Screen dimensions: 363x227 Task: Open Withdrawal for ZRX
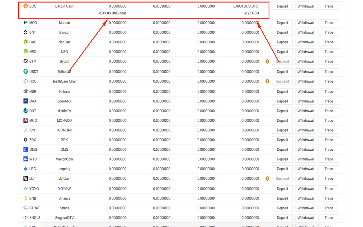click(x=305, y=140)
